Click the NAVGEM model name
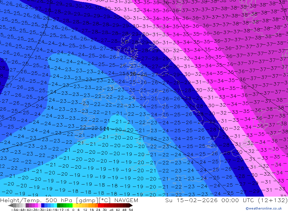Screen dimensions: 288x211 pos(126,200)
